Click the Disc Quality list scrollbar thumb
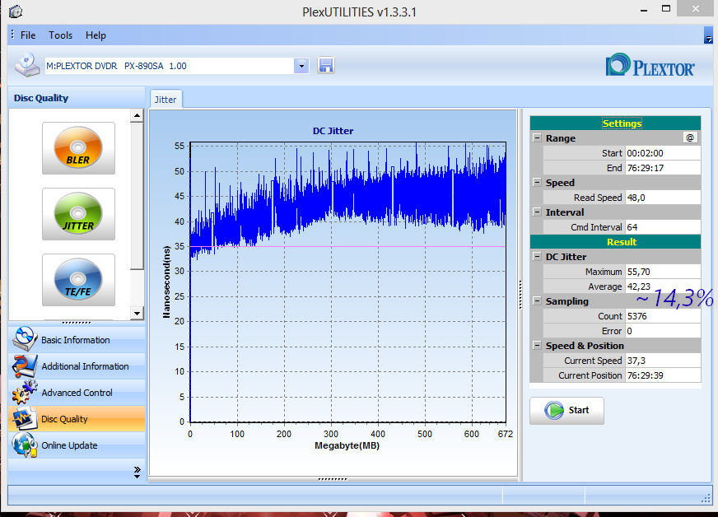The width and height of the screenshot is (718, 517). coord(137,196)
